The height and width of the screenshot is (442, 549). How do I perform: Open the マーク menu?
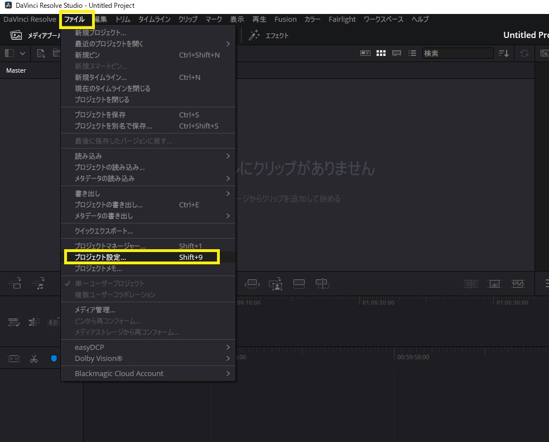tap(214, 20)
